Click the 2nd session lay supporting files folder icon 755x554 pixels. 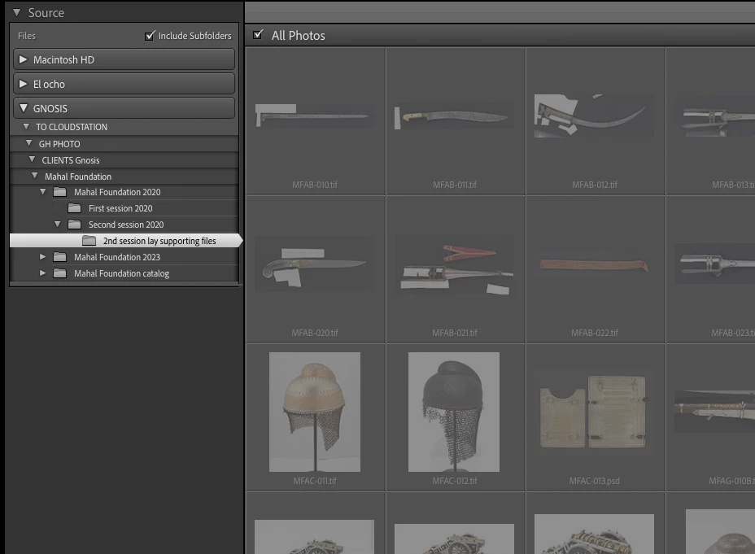click(89, 240)
